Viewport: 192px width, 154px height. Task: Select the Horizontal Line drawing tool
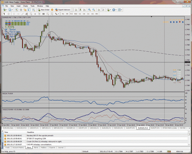(x=18, y=14)
